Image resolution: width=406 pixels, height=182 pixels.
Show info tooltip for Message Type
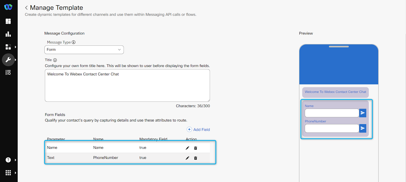tap(74, 42)
